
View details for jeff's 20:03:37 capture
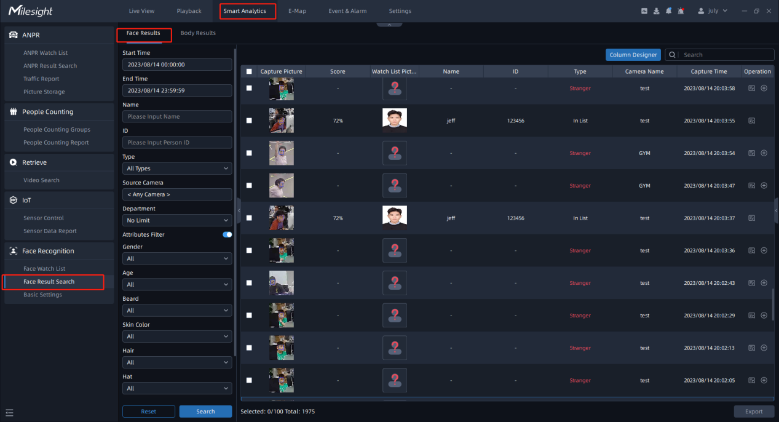coord(751,218)
